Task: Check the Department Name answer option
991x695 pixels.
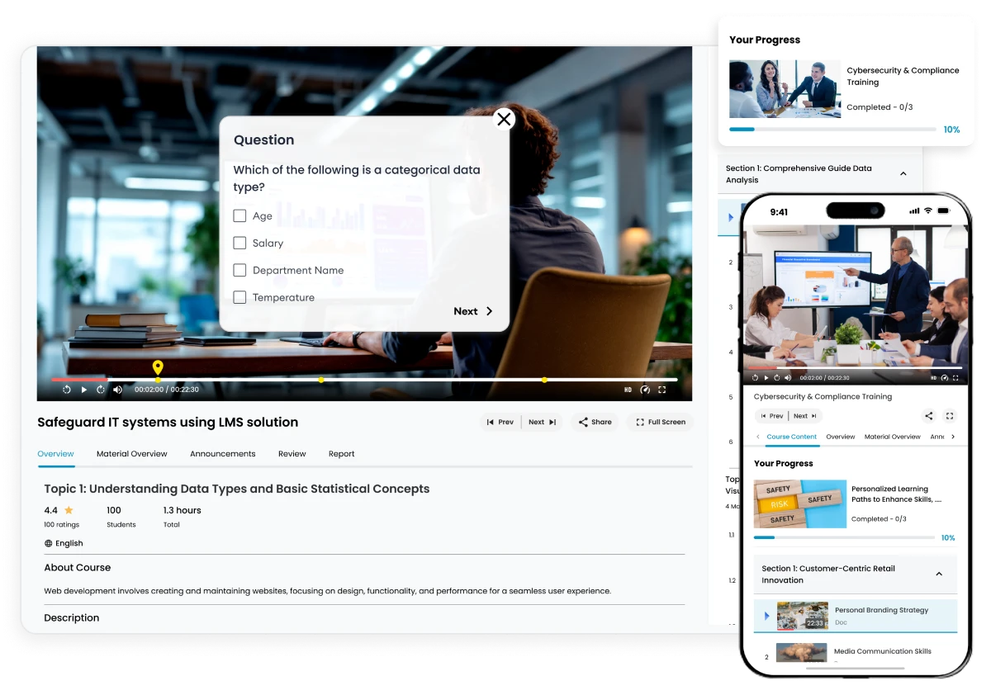Action: [x=239, y=270]
